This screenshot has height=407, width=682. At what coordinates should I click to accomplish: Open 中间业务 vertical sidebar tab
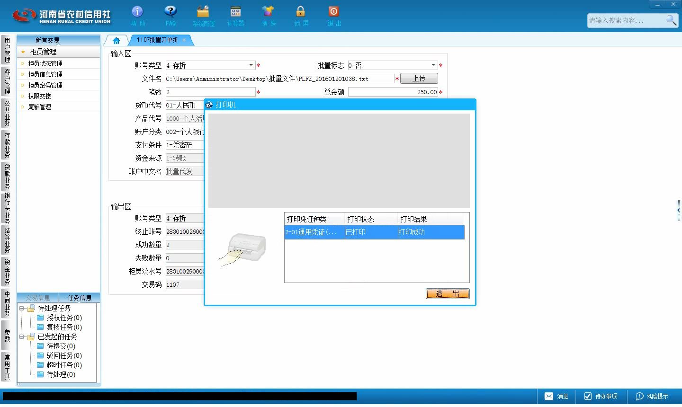click(x=7, y=303)
